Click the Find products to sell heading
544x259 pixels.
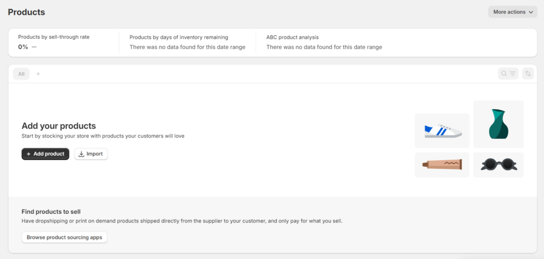(51, 211)
